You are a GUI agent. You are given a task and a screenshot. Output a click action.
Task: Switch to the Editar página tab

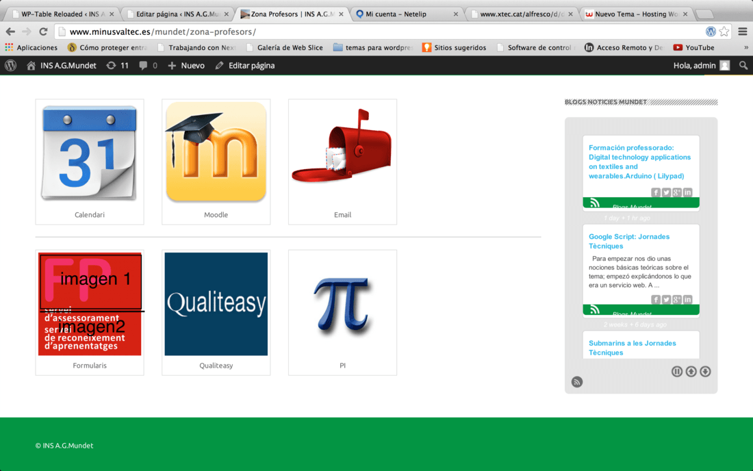tap(177, 14)
